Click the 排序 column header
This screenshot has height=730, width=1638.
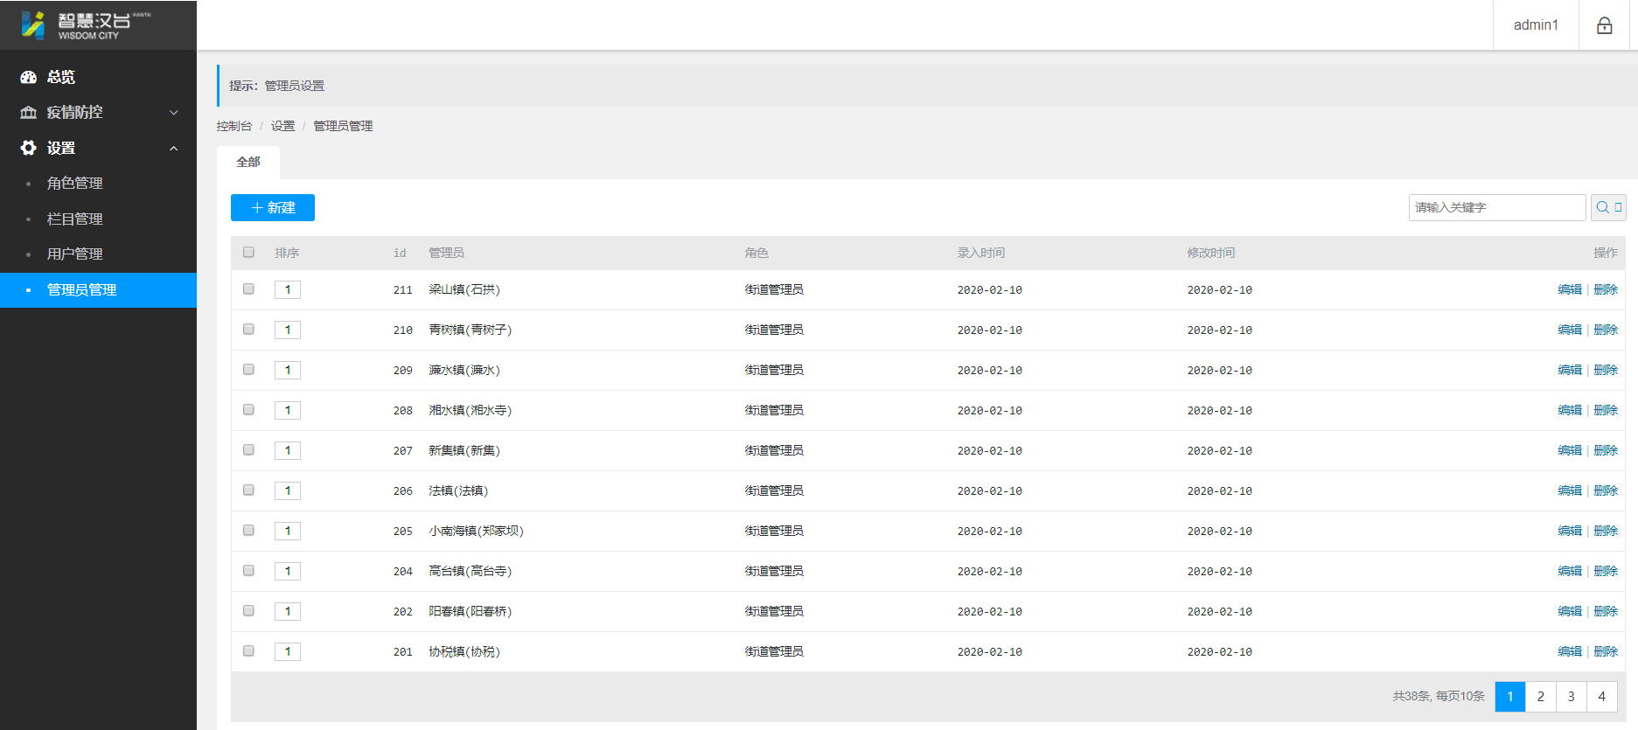point(287,253)
